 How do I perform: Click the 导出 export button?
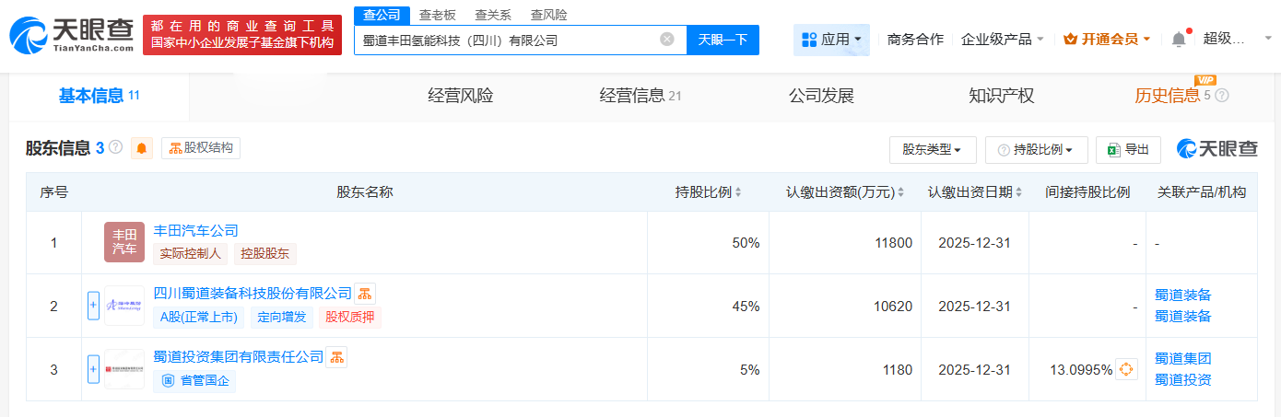click(1128, 149)
